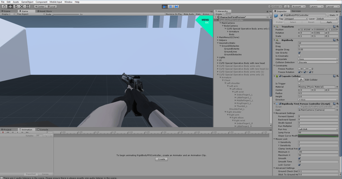Select the Hand tool in toolbar
The width and height of the screenshot is (342, 179).
(4, 7)
